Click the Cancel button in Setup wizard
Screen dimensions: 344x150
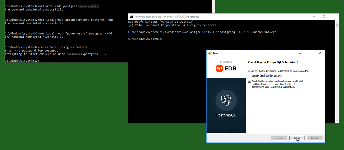click(314, 138)
